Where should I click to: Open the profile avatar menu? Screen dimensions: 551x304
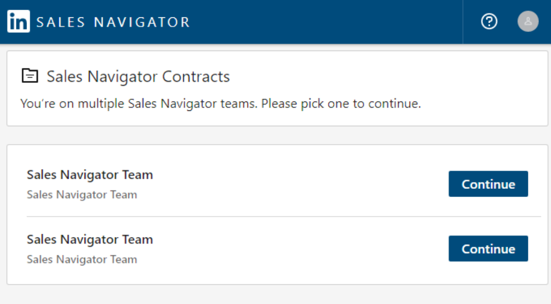click(x=528, y=21)
